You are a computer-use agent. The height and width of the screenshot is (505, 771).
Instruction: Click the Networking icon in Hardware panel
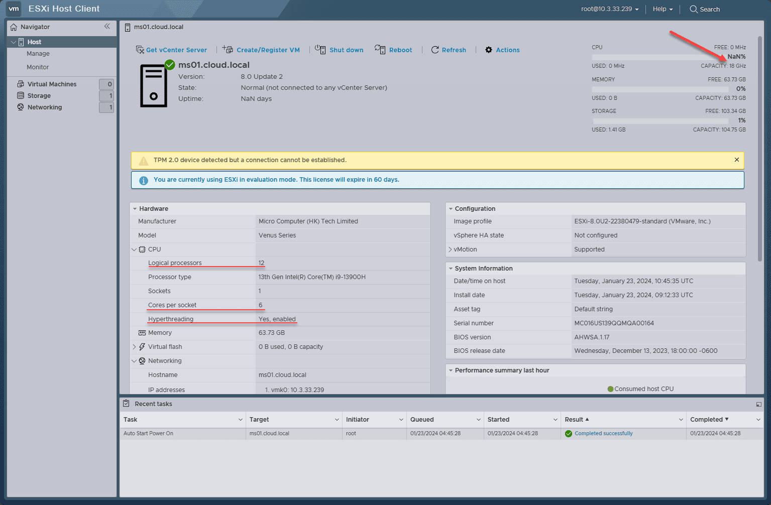click(x=142, y=361)
